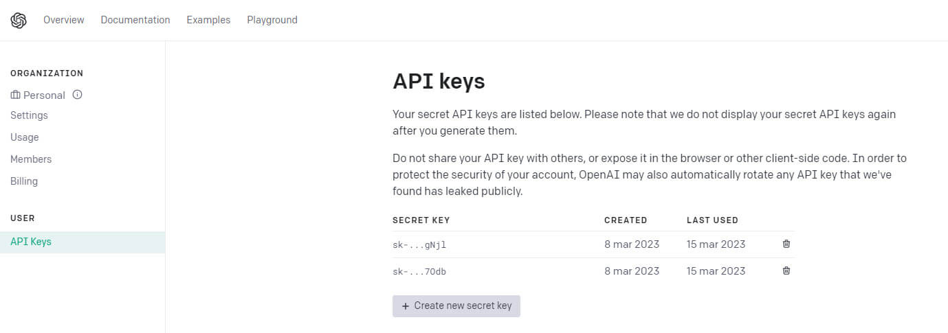Delete the sk-...7Odb key with trash icon
This screenshot has width=948, height=333.
[x=786, y=271]
